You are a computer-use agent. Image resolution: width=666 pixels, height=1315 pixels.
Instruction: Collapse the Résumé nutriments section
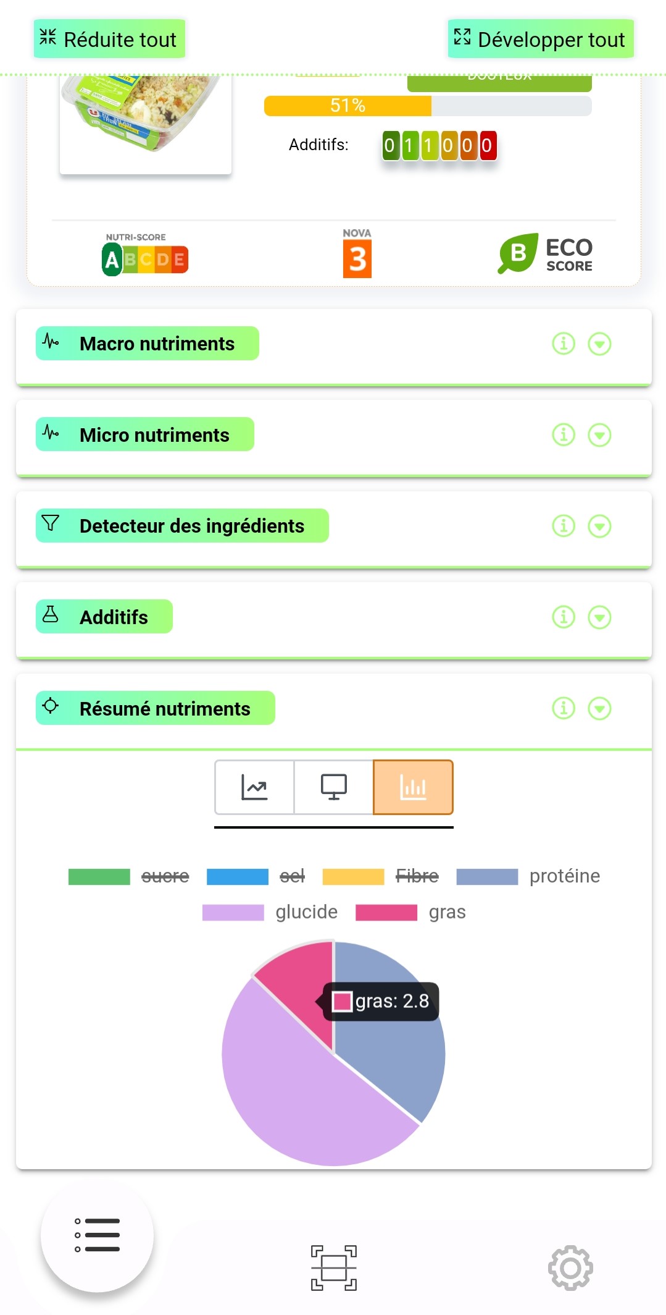(x=599, y=708)
